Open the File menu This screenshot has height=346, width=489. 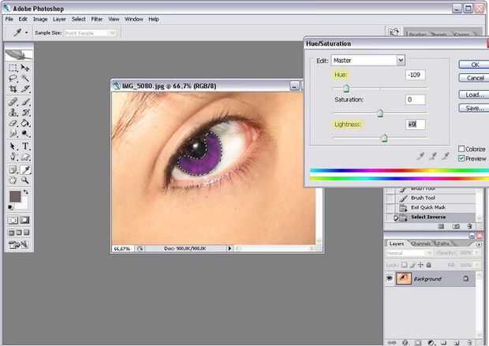point(9,19)
